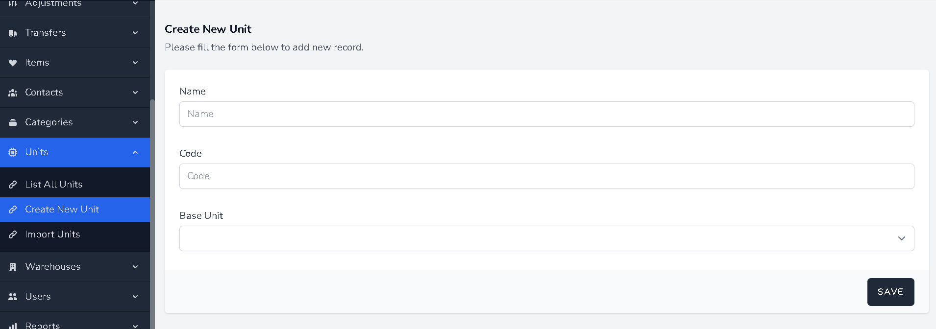
Task: Click the link icon beside Import Units
Action: coord(13,235)
